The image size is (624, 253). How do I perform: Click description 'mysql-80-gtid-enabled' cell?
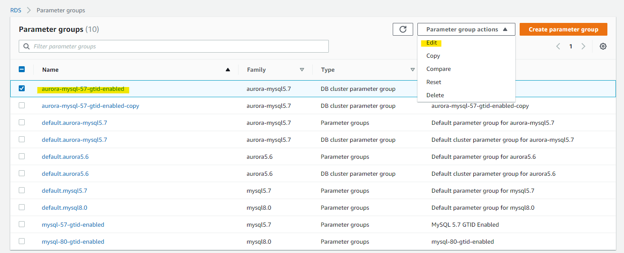point(463,242)
